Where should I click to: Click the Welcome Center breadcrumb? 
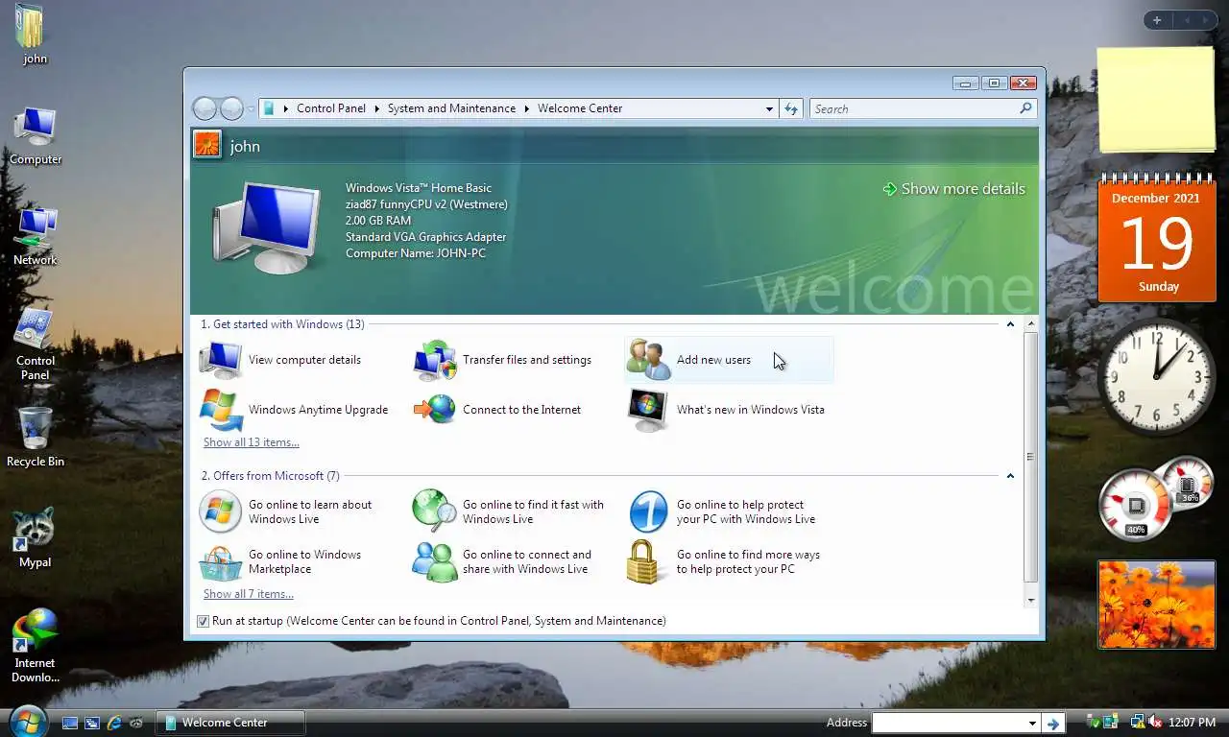coord(580,108)
